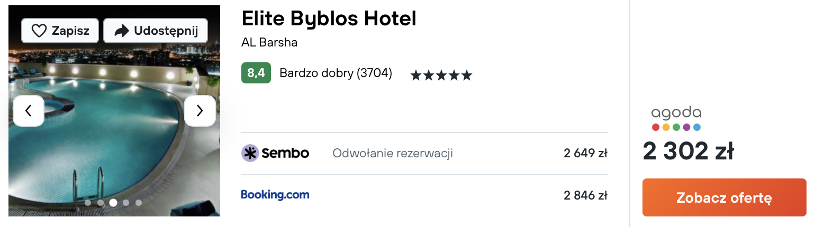Click the Sembo logo
The image size is (815, 227).
(275, 153)
